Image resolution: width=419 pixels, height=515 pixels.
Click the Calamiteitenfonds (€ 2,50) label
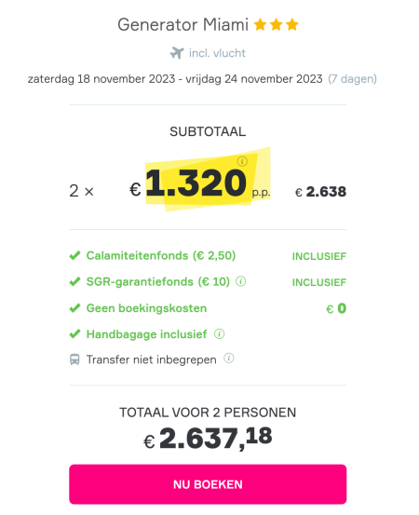[161, 255]
